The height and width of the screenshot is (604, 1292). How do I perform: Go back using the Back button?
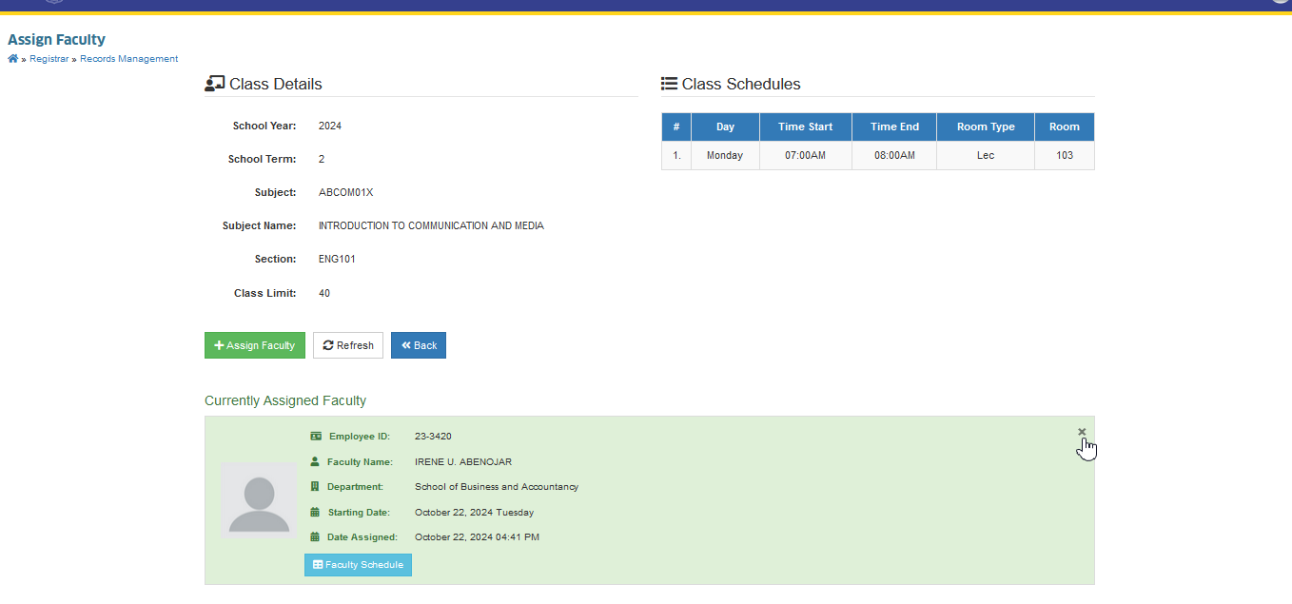[419, 345]
